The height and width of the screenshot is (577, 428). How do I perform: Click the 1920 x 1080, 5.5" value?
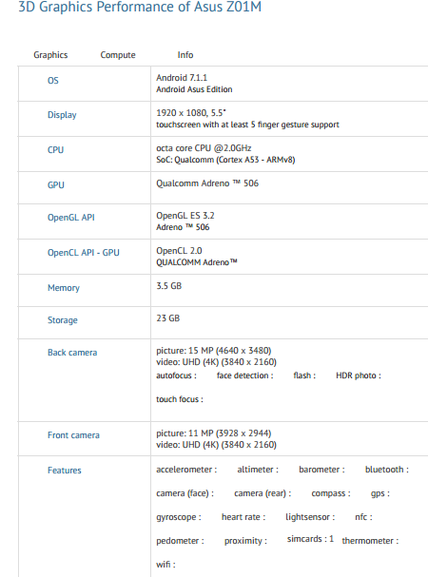[191, 112]
